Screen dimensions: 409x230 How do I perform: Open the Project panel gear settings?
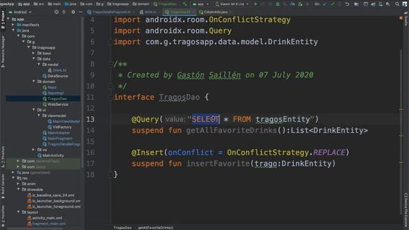tap(73, 12)
